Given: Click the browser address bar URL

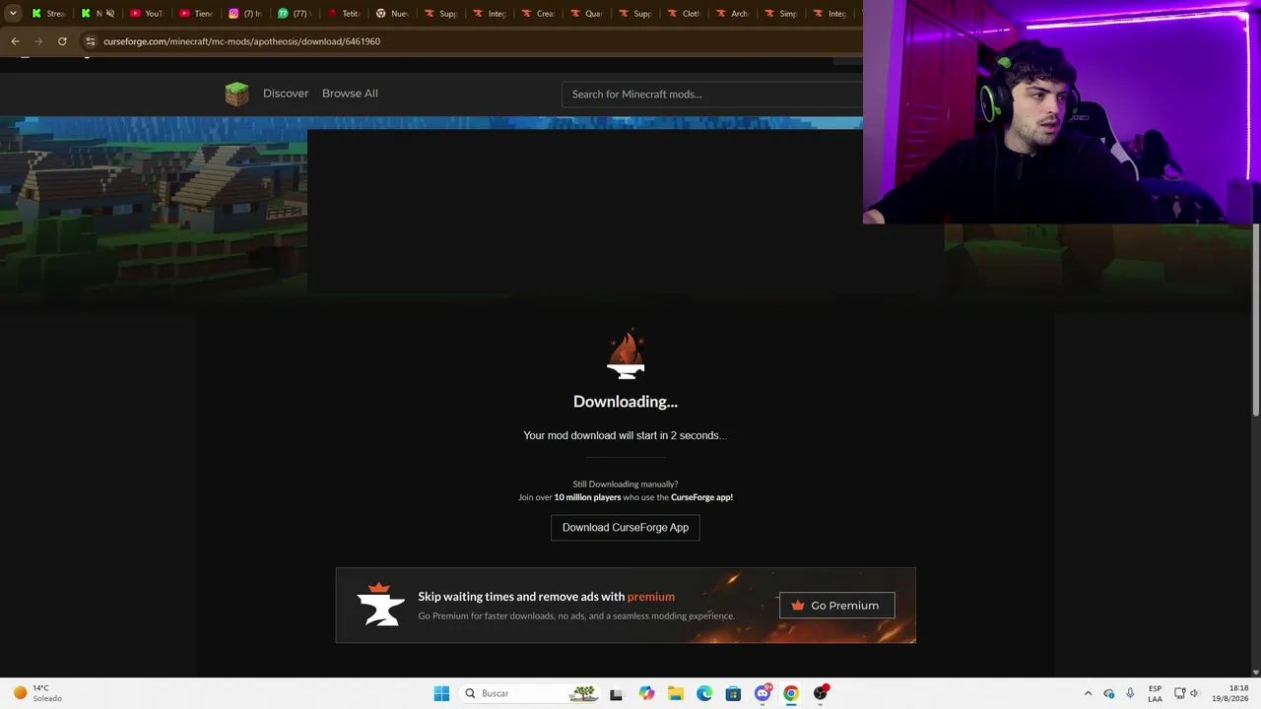Looking at the screenshot, I should [x=241, y=41].
